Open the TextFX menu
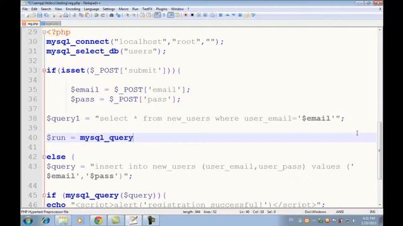The height and width of the screenshot is (226, 403). 147,9
